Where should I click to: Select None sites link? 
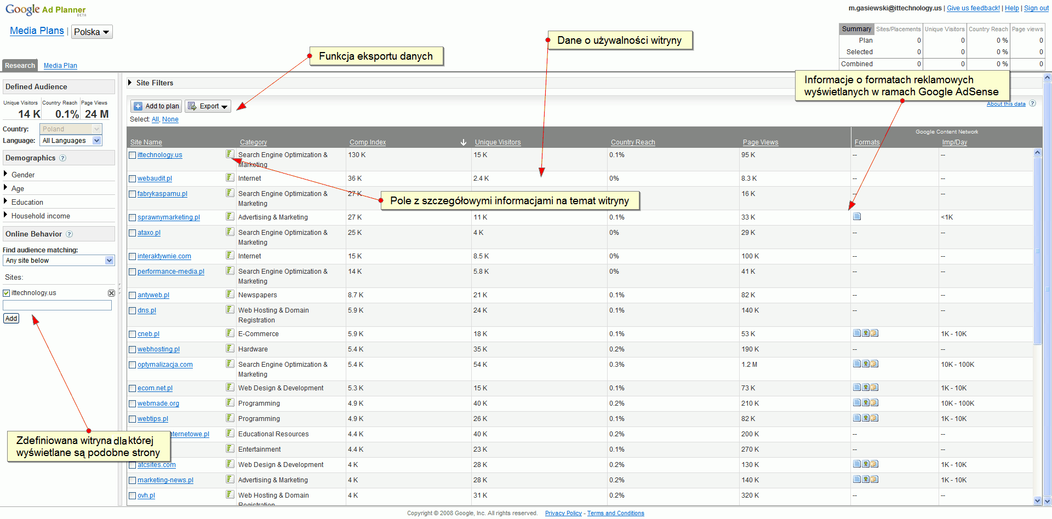[x=170, y=119]
